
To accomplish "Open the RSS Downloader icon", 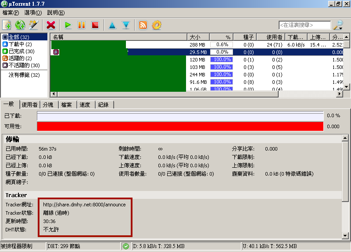I will (143, 25).
